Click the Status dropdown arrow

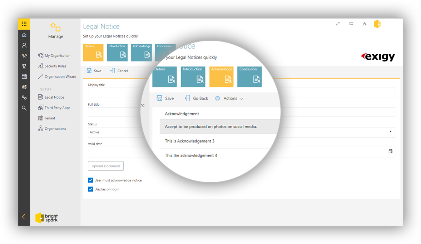(390, 132)
